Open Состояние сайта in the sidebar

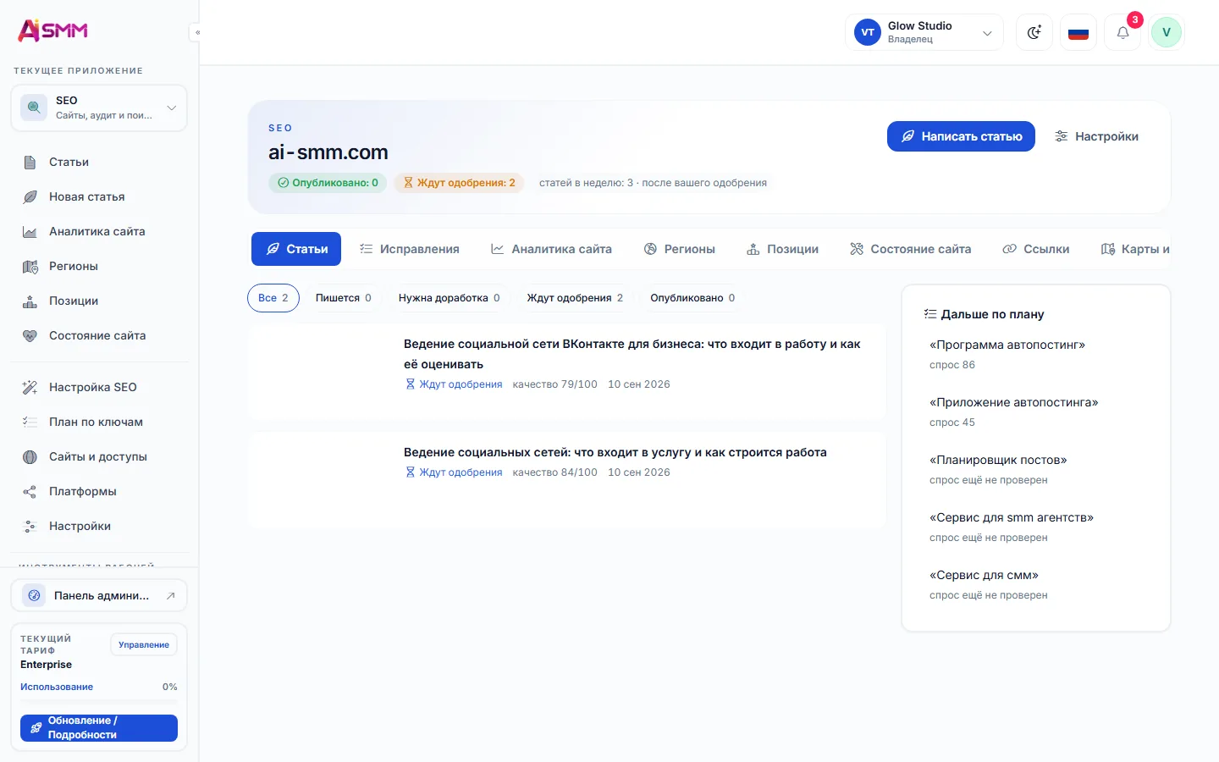(x=99, y=335)
